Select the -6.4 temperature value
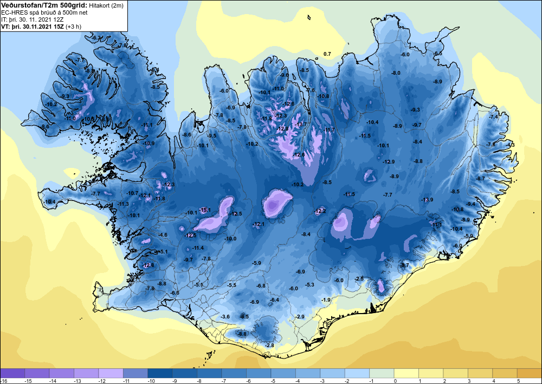 click(274, 300)
